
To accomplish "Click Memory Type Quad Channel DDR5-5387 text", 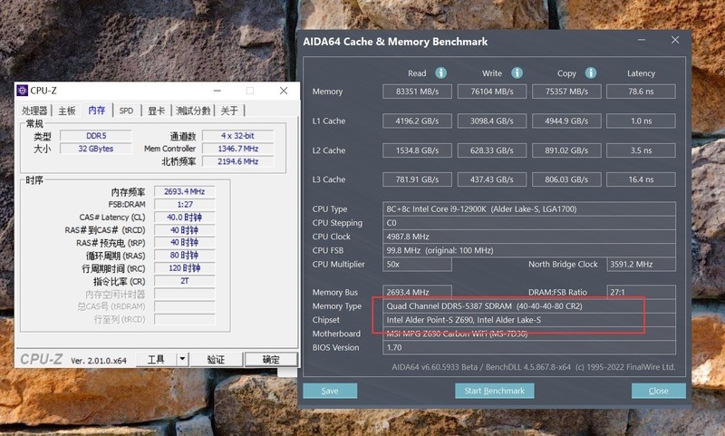I will [484, 306].
